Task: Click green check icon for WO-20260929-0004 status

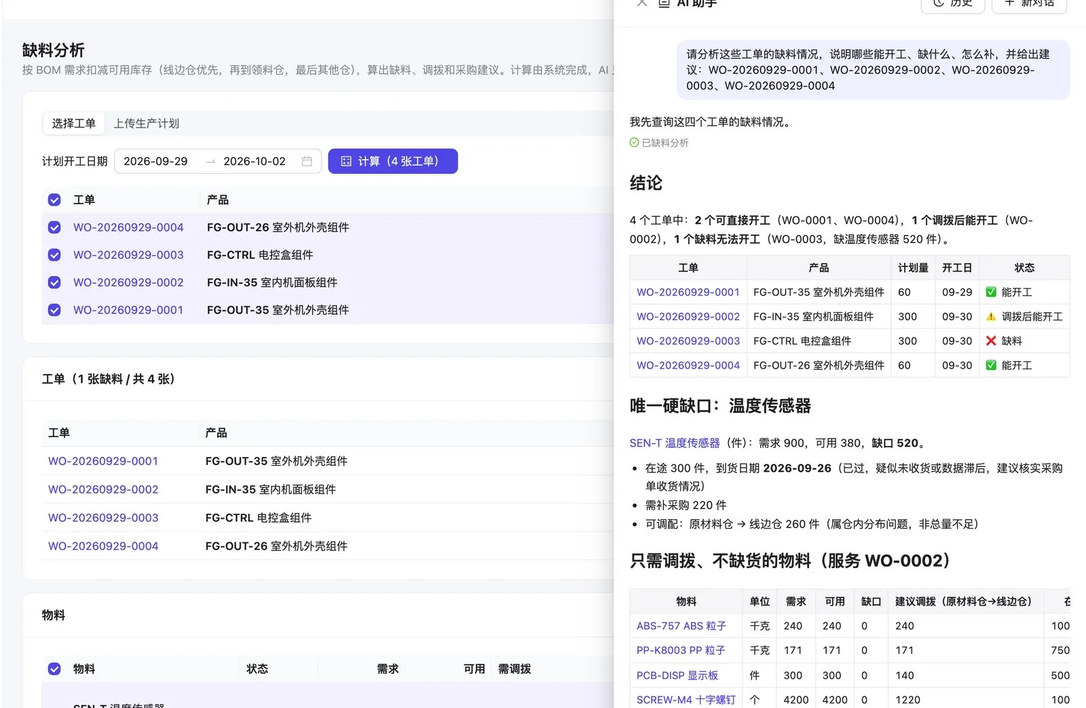Action: coord(991,365)
